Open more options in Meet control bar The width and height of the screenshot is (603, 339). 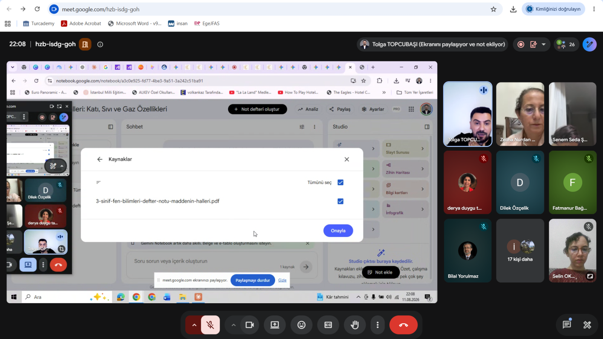(378, 325)
